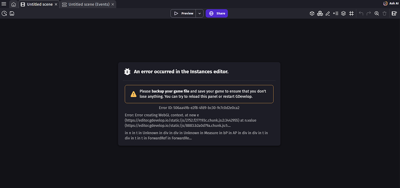Open the zoom magnifier options
This screenshot has width=400, height=188.
(x=377, y=14)
